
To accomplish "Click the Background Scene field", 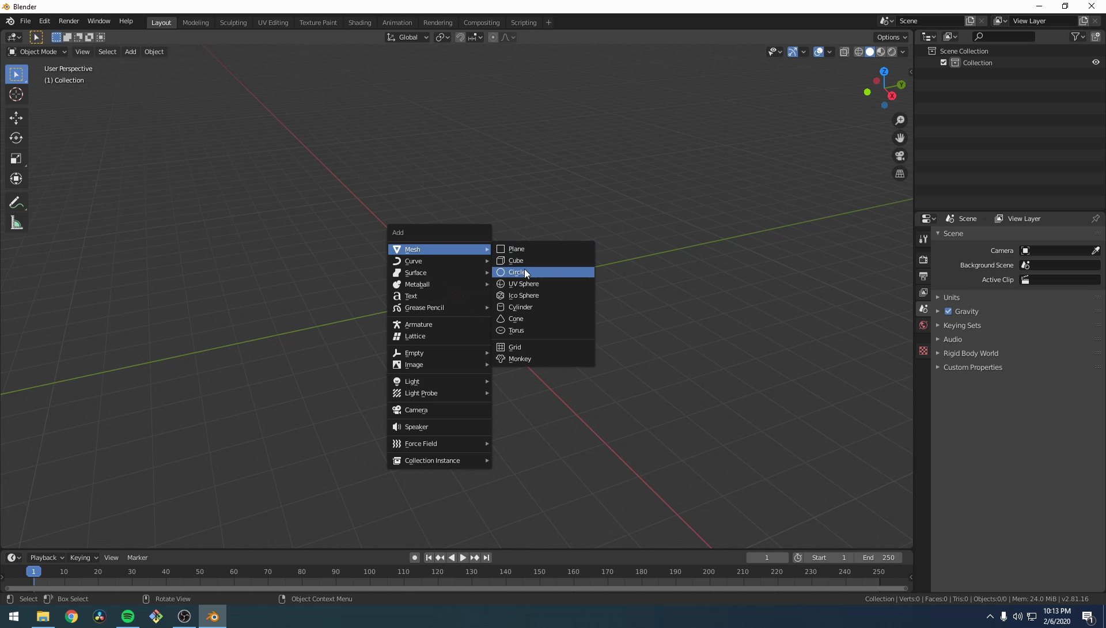I will tap(1060, 266).
